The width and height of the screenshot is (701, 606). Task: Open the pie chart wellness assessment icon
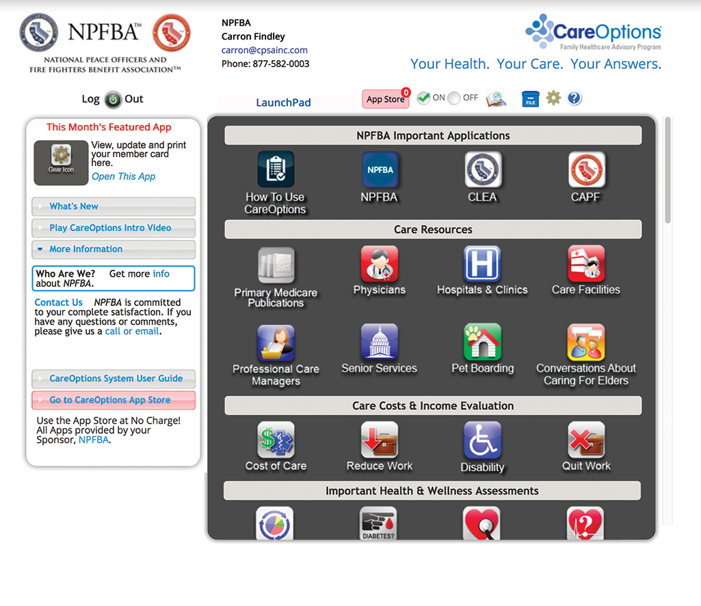click(274, 523)
